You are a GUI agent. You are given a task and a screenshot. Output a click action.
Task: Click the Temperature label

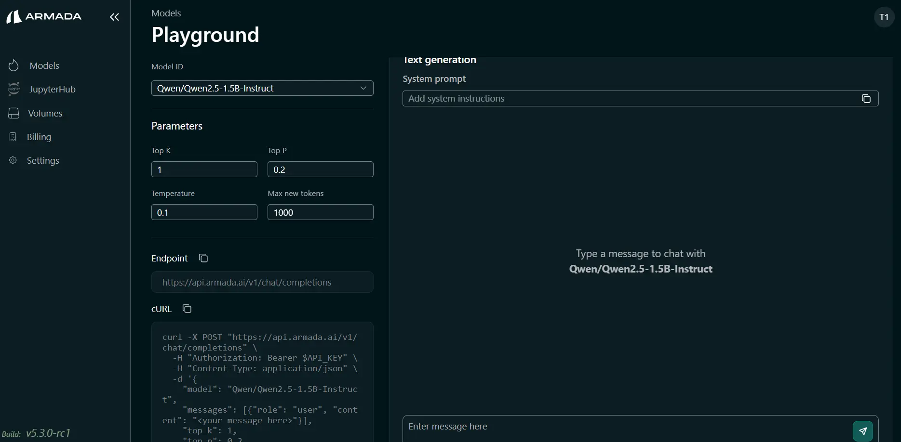tap(173, 193)
